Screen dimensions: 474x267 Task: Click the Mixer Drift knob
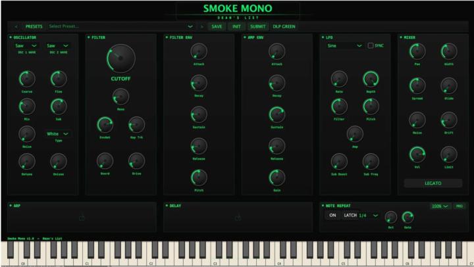pyautogui.click(x=449, y=120)
